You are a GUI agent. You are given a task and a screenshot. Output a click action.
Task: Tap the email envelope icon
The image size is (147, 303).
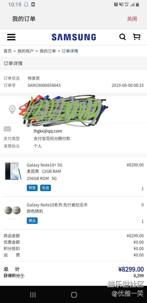click(7, 129)
